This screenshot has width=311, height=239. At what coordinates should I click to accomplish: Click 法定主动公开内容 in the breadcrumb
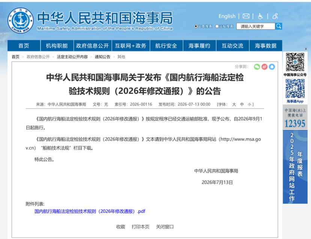[72, 57]
